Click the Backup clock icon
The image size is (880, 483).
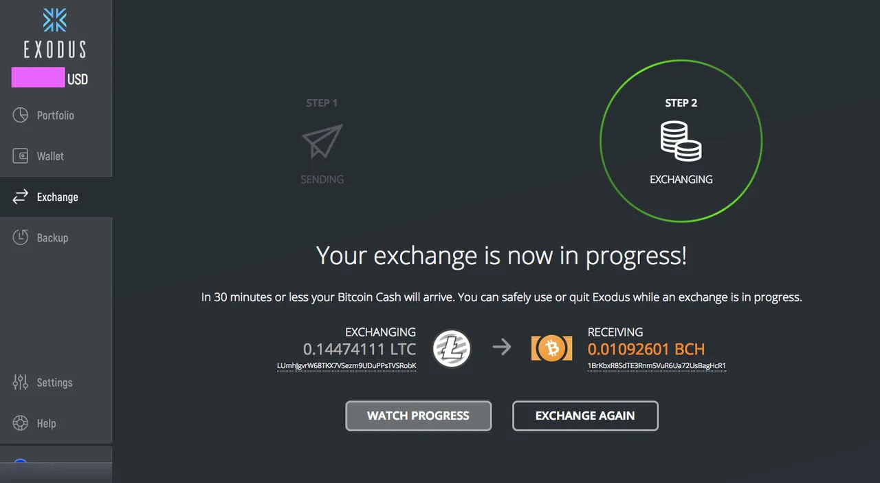tap(21, 237)
